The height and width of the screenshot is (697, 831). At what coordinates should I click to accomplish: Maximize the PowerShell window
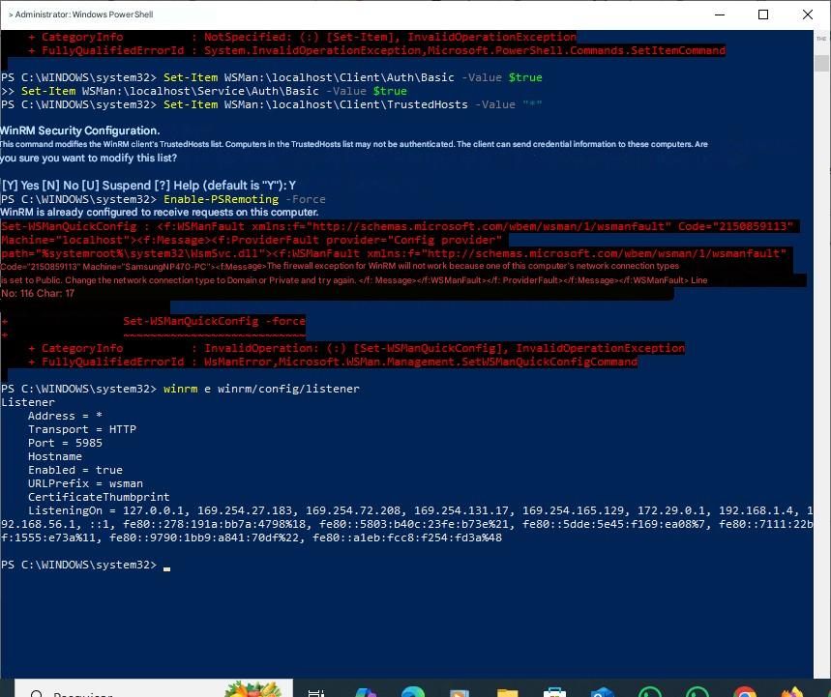coord(763,15)
